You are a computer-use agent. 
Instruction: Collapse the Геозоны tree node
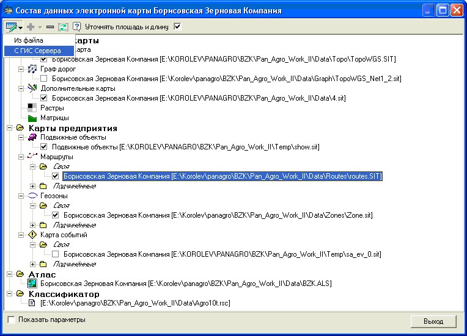(21, 196)
